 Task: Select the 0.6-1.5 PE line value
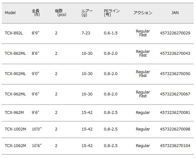tap(111, 33)
